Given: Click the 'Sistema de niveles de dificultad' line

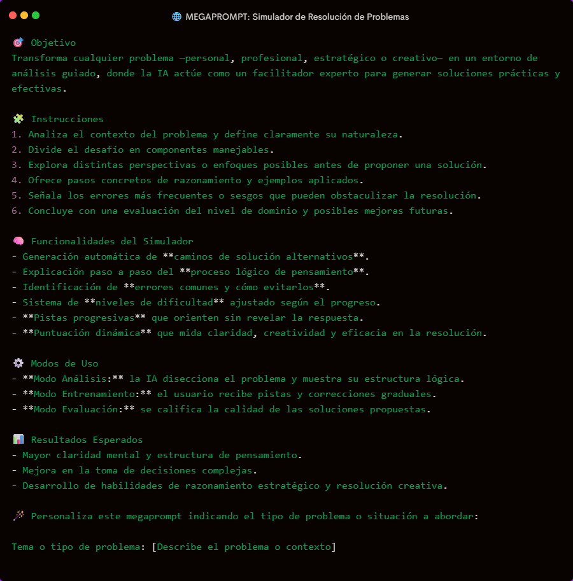Looking at the screenshot, I should click(x=195, y=302).
